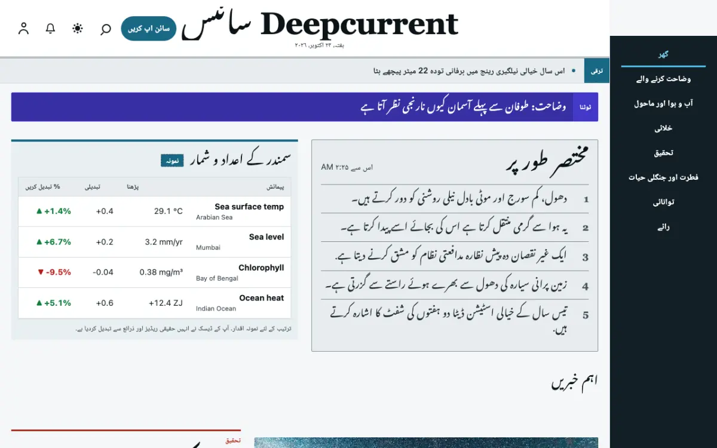
Task: Open the آب و ہوا اور ماحول section
Action: [663, 104]
